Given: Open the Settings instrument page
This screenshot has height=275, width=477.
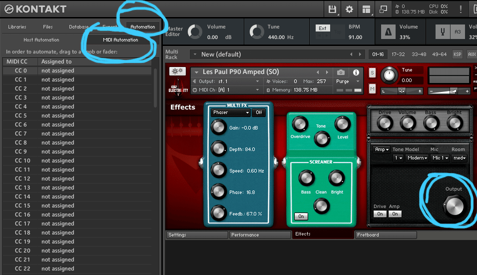Looking at the screenshot, I should coord(197,235).
